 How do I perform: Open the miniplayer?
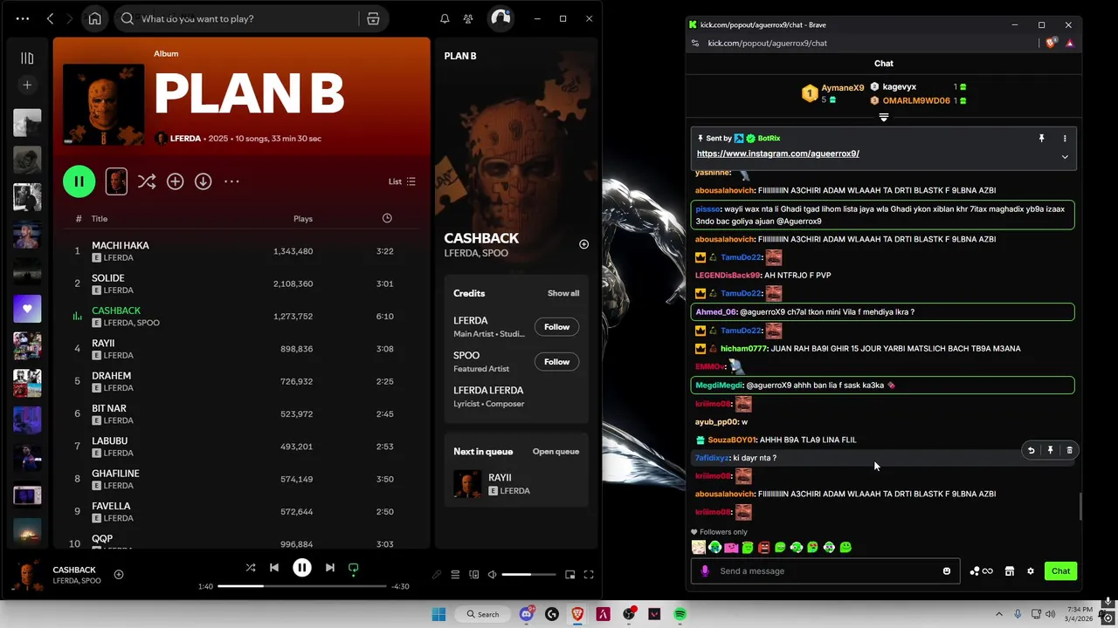pyautogui.click(x=569, y=575)
